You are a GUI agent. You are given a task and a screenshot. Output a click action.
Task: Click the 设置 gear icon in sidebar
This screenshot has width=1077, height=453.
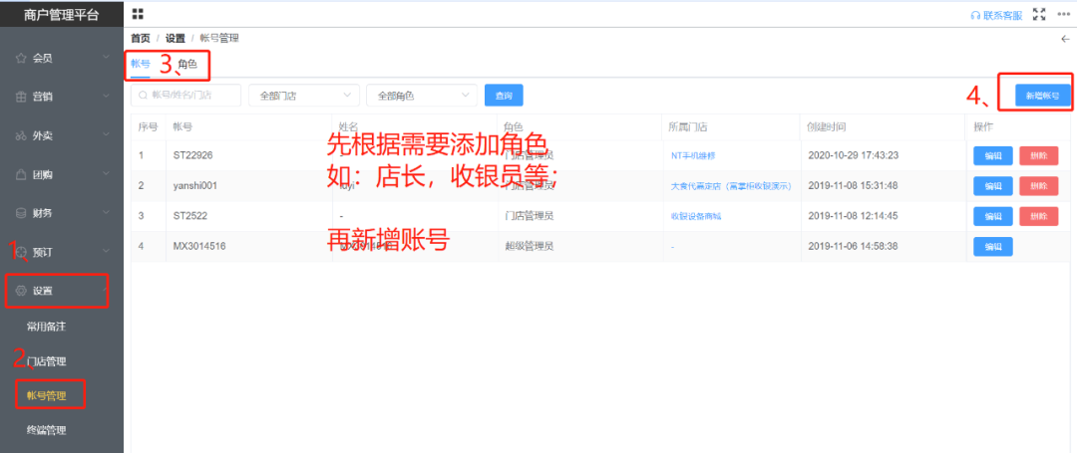pyautogui.click(x=21, y=291)
